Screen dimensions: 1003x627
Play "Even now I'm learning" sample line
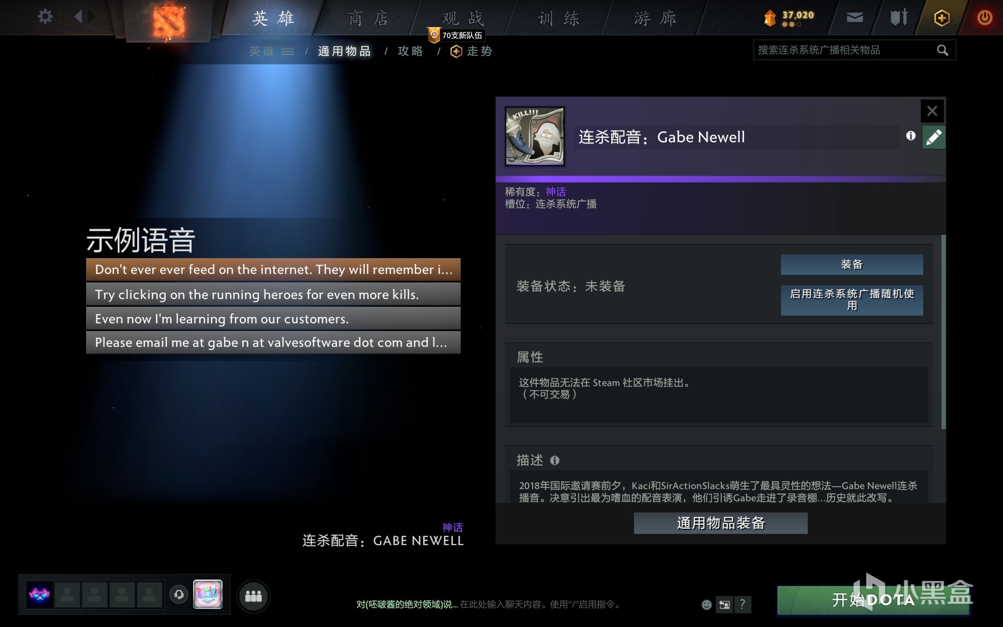coord(273,319)
